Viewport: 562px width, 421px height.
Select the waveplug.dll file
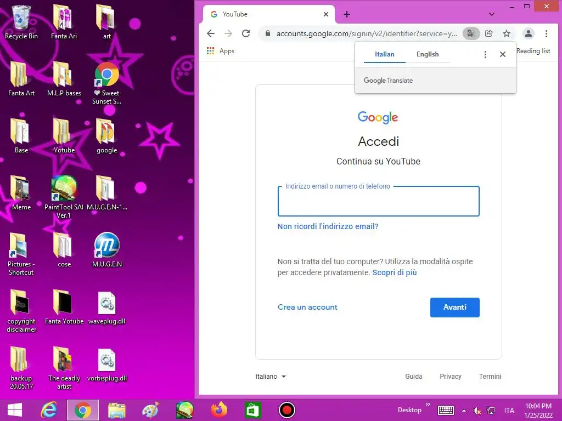107,308
